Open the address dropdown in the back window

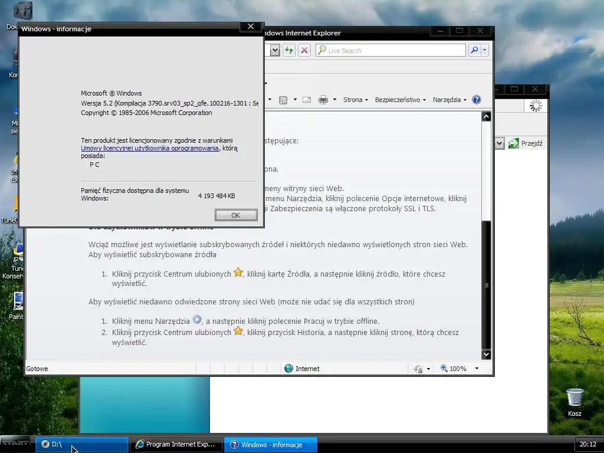(499, 143)
